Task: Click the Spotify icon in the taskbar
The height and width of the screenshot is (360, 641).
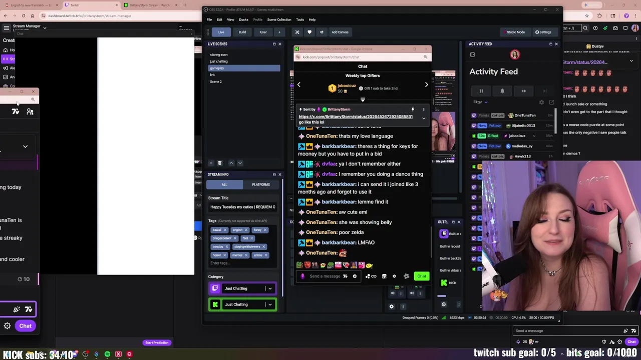Action: point(107,354)
